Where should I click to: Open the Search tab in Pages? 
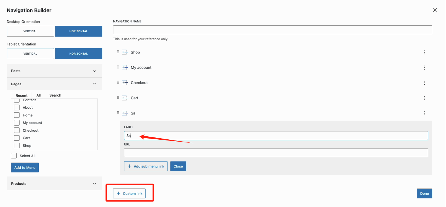point(55,95)
